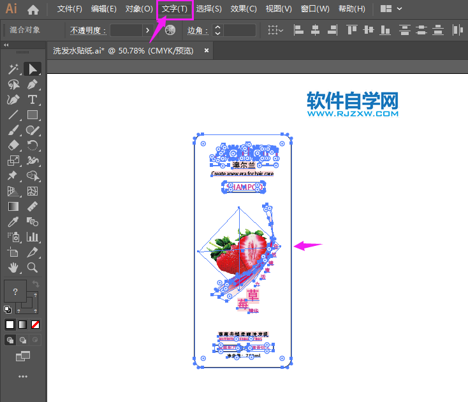Distribute objects by top edges
468x402 pixels.
(405, 30)
